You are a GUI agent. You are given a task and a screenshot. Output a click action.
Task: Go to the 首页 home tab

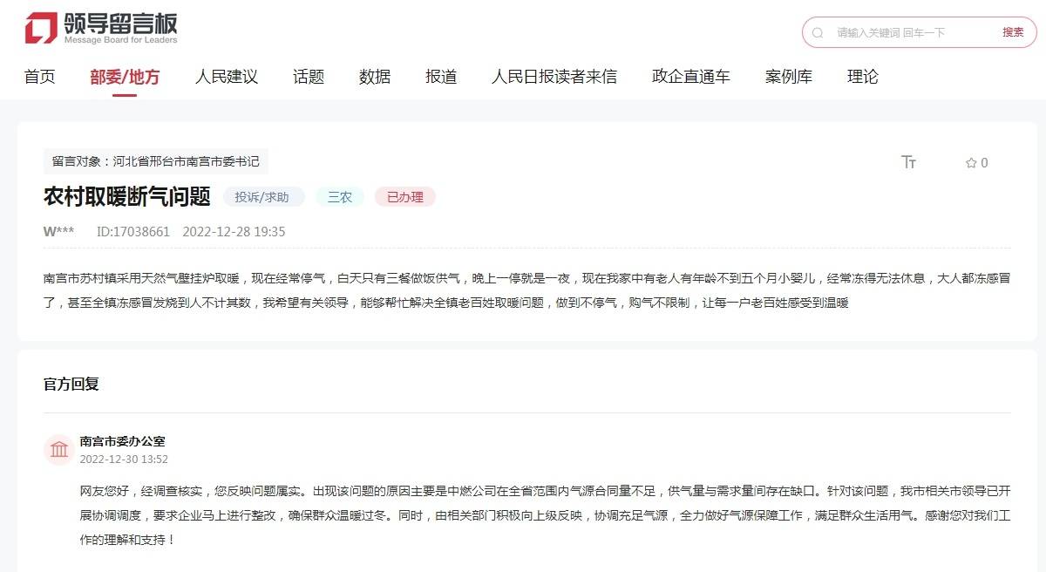tap(39, 77)
